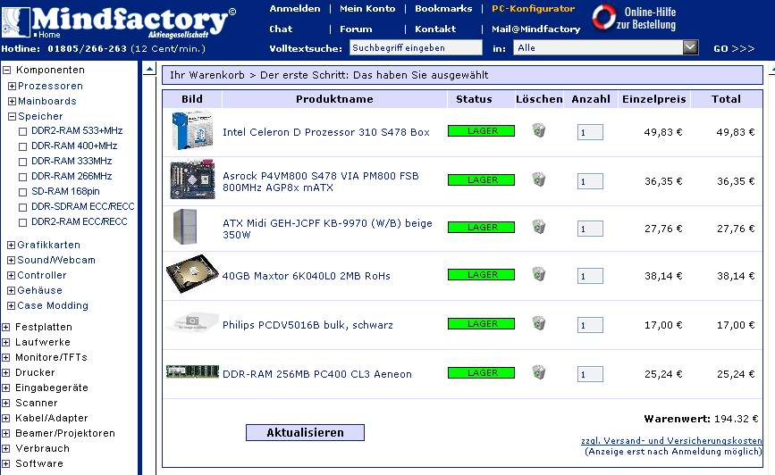This screenshot has height=475, width=775.
Task: Expand the Controller category
Action: [11, 276]
